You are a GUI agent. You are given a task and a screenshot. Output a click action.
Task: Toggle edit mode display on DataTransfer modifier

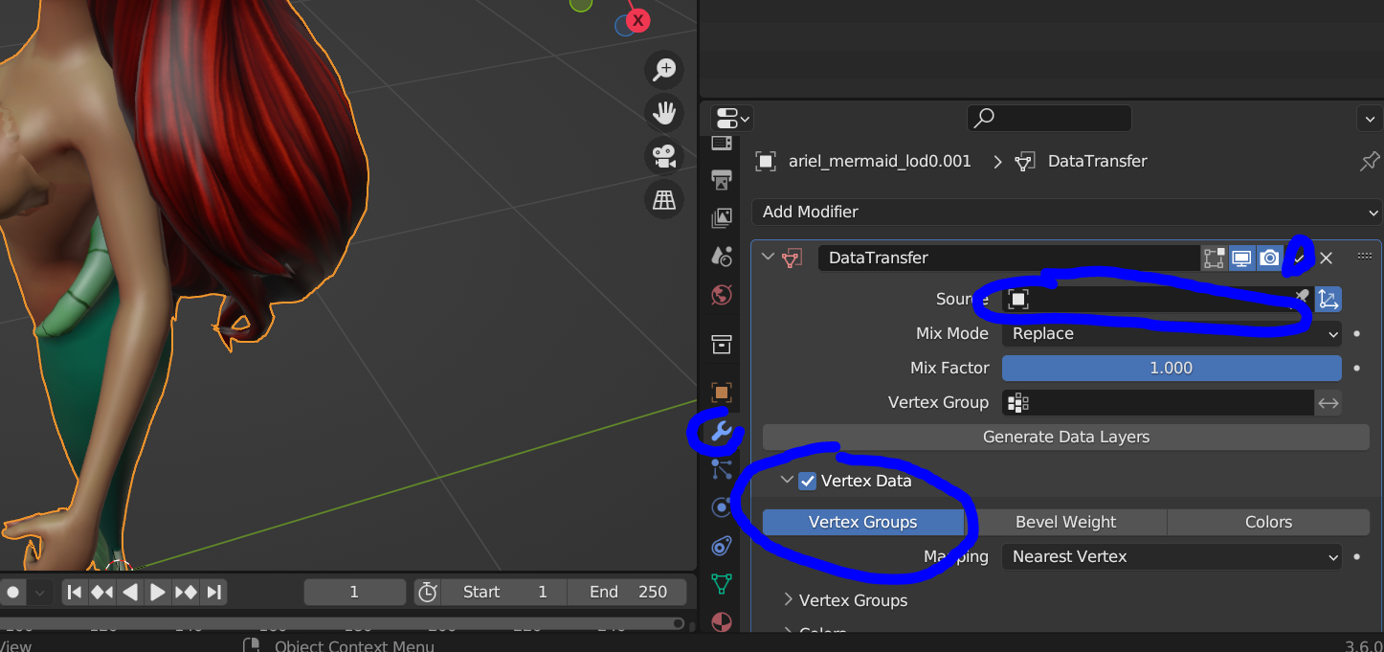pyautogui.click(x=1215, y=258)
